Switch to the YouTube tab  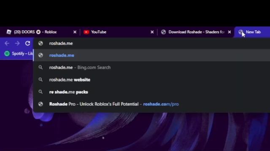pyautogui.click(x=119, y=32)
